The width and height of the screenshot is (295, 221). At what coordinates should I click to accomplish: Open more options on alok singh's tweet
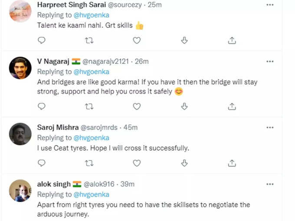pyautogui.click(x=270, y=184)
